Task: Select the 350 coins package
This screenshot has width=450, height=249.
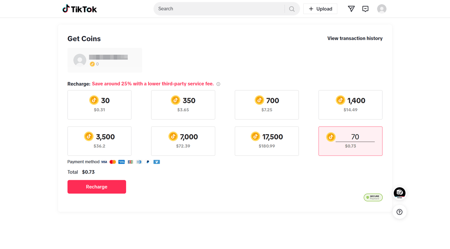Action: tap(183, 105)
